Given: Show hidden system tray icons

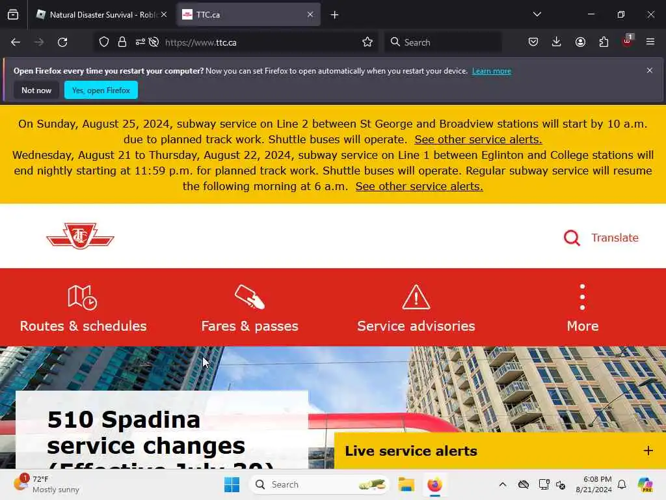Looking at the screenshot, I should click(x=503, y=484).
